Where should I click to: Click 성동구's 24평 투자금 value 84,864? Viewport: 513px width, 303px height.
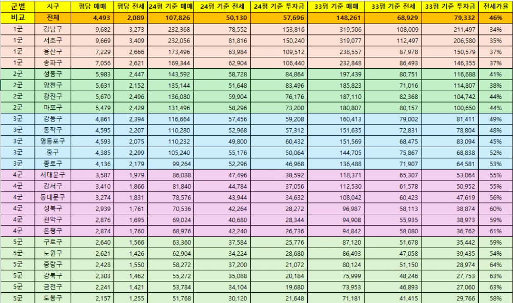pyautogui.click(x=279, y=74)
